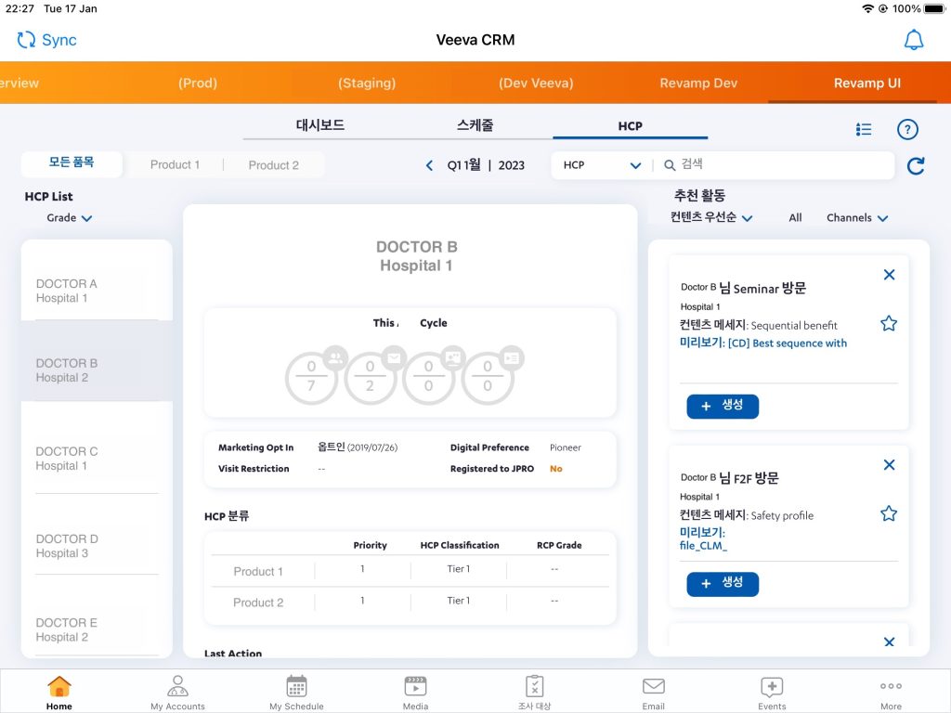
Task: Click the 검색 search field
Action: [780, 164]
